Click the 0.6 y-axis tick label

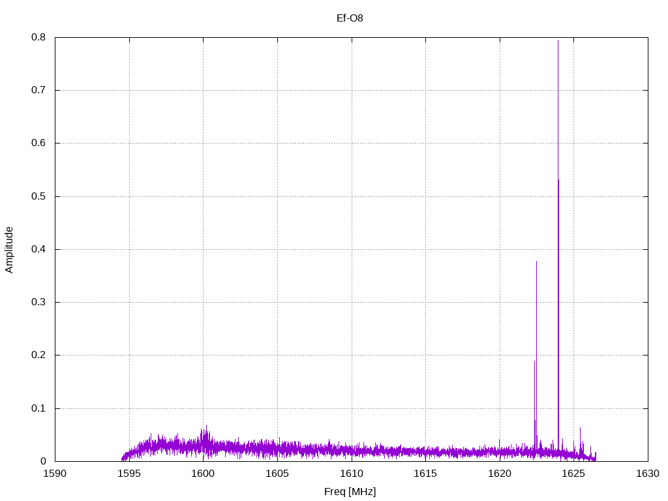point(38,143)
